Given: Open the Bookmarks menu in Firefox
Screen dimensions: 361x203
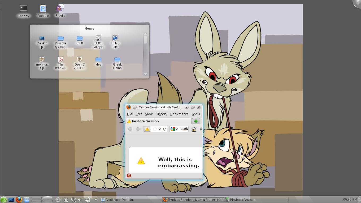Looking at the screenshot, I should (x=179, y=114).
